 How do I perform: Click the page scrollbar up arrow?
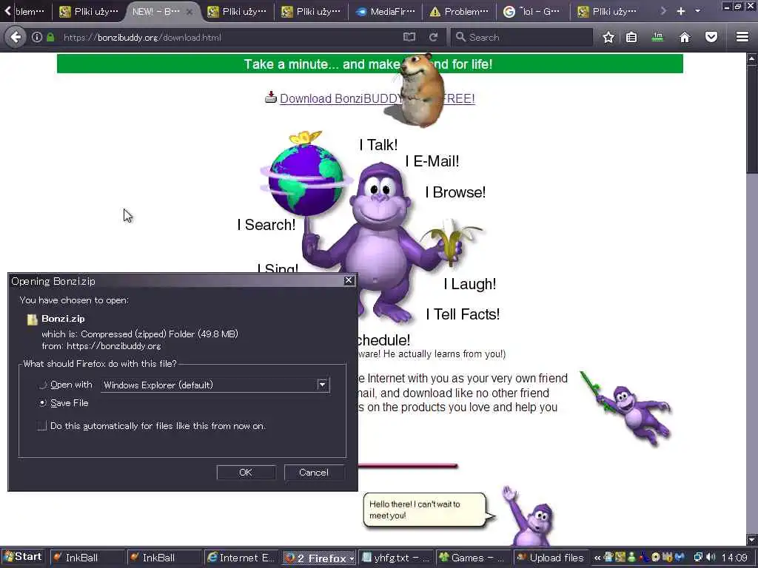tap(752, 59)
